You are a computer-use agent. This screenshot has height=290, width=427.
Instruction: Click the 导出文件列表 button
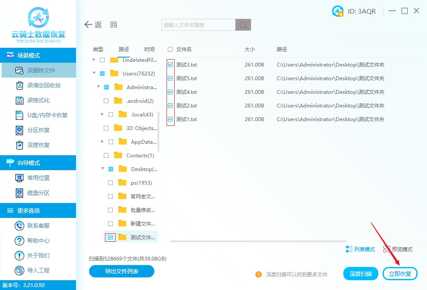pyautogui.click(x=122, y=271)
